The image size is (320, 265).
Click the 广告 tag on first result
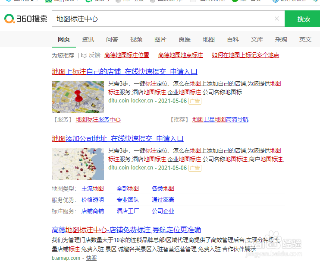pos(195,101)
